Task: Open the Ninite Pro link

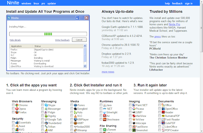Action: (x=174, y=24)
